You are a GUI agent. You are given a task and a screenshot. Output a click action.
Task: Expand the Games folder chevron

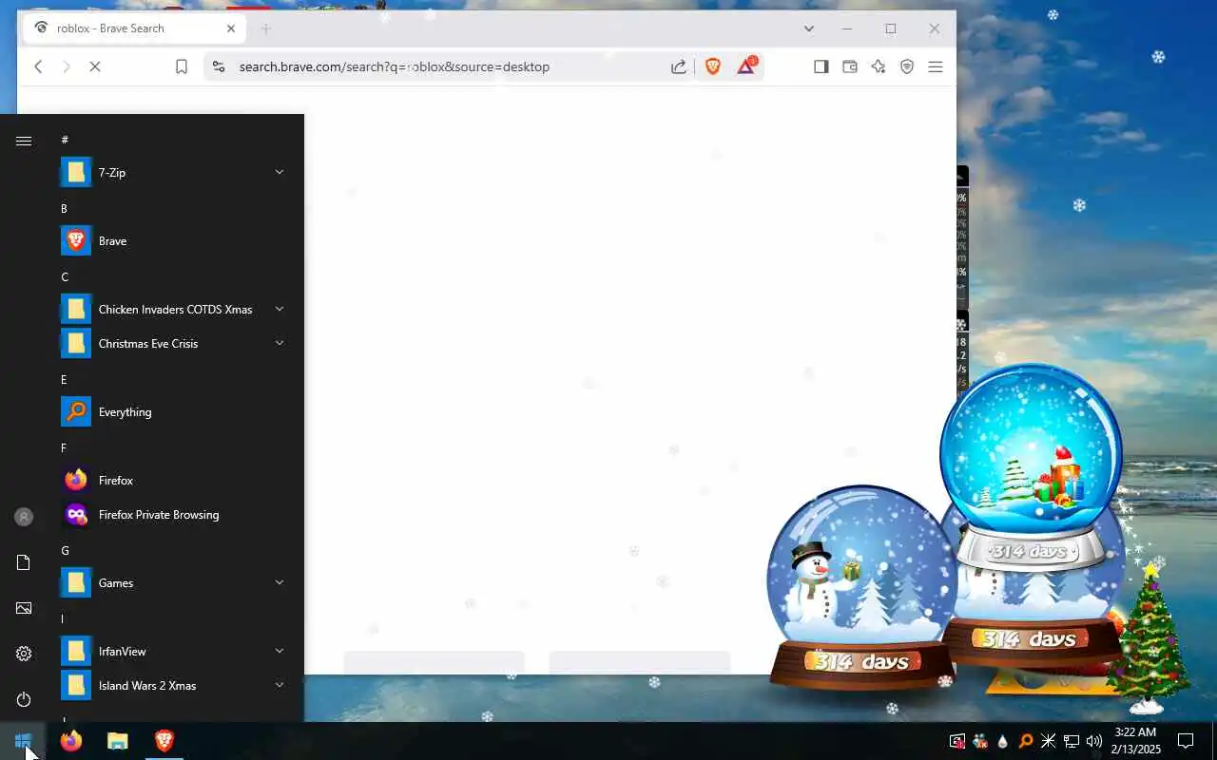pyautogui.click(x=280, y=582)
